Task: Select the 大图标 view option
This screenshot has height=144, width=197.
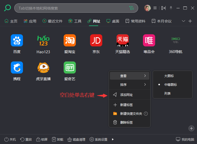Action: [173, 76]
